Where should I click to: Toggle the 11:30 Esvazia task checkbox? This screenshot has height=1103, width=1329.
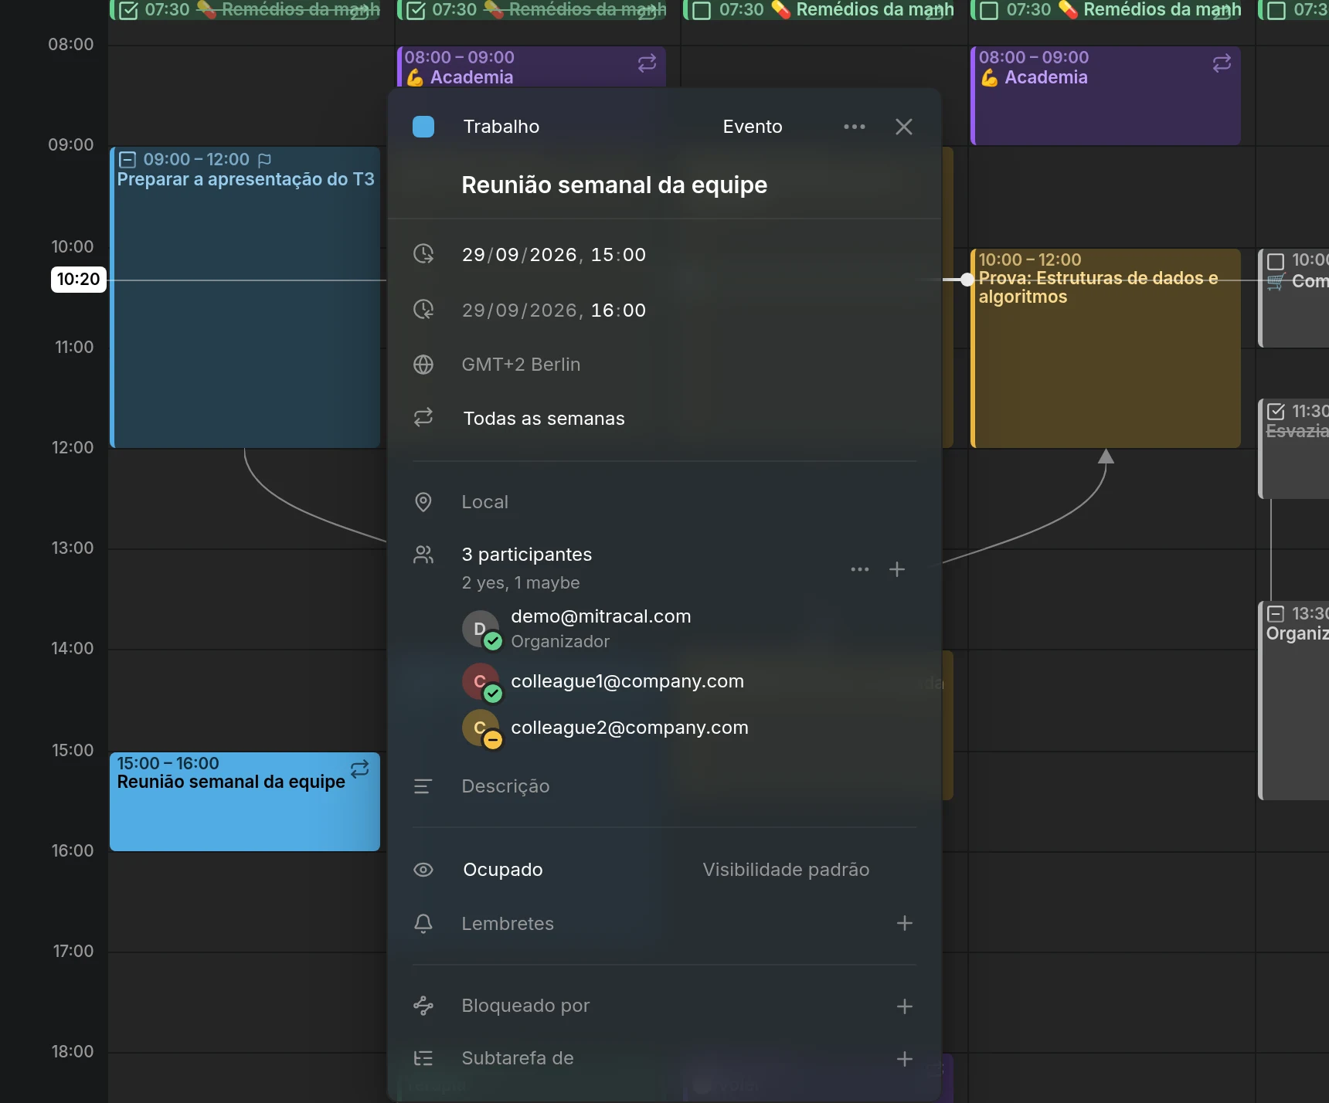click(x=1276, y=412)
